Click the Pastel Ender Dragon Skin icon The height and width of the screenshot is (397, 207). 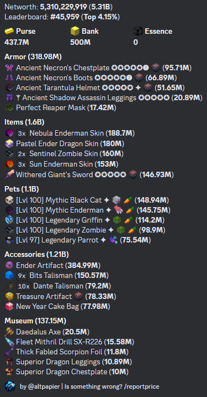coord(9,143)
